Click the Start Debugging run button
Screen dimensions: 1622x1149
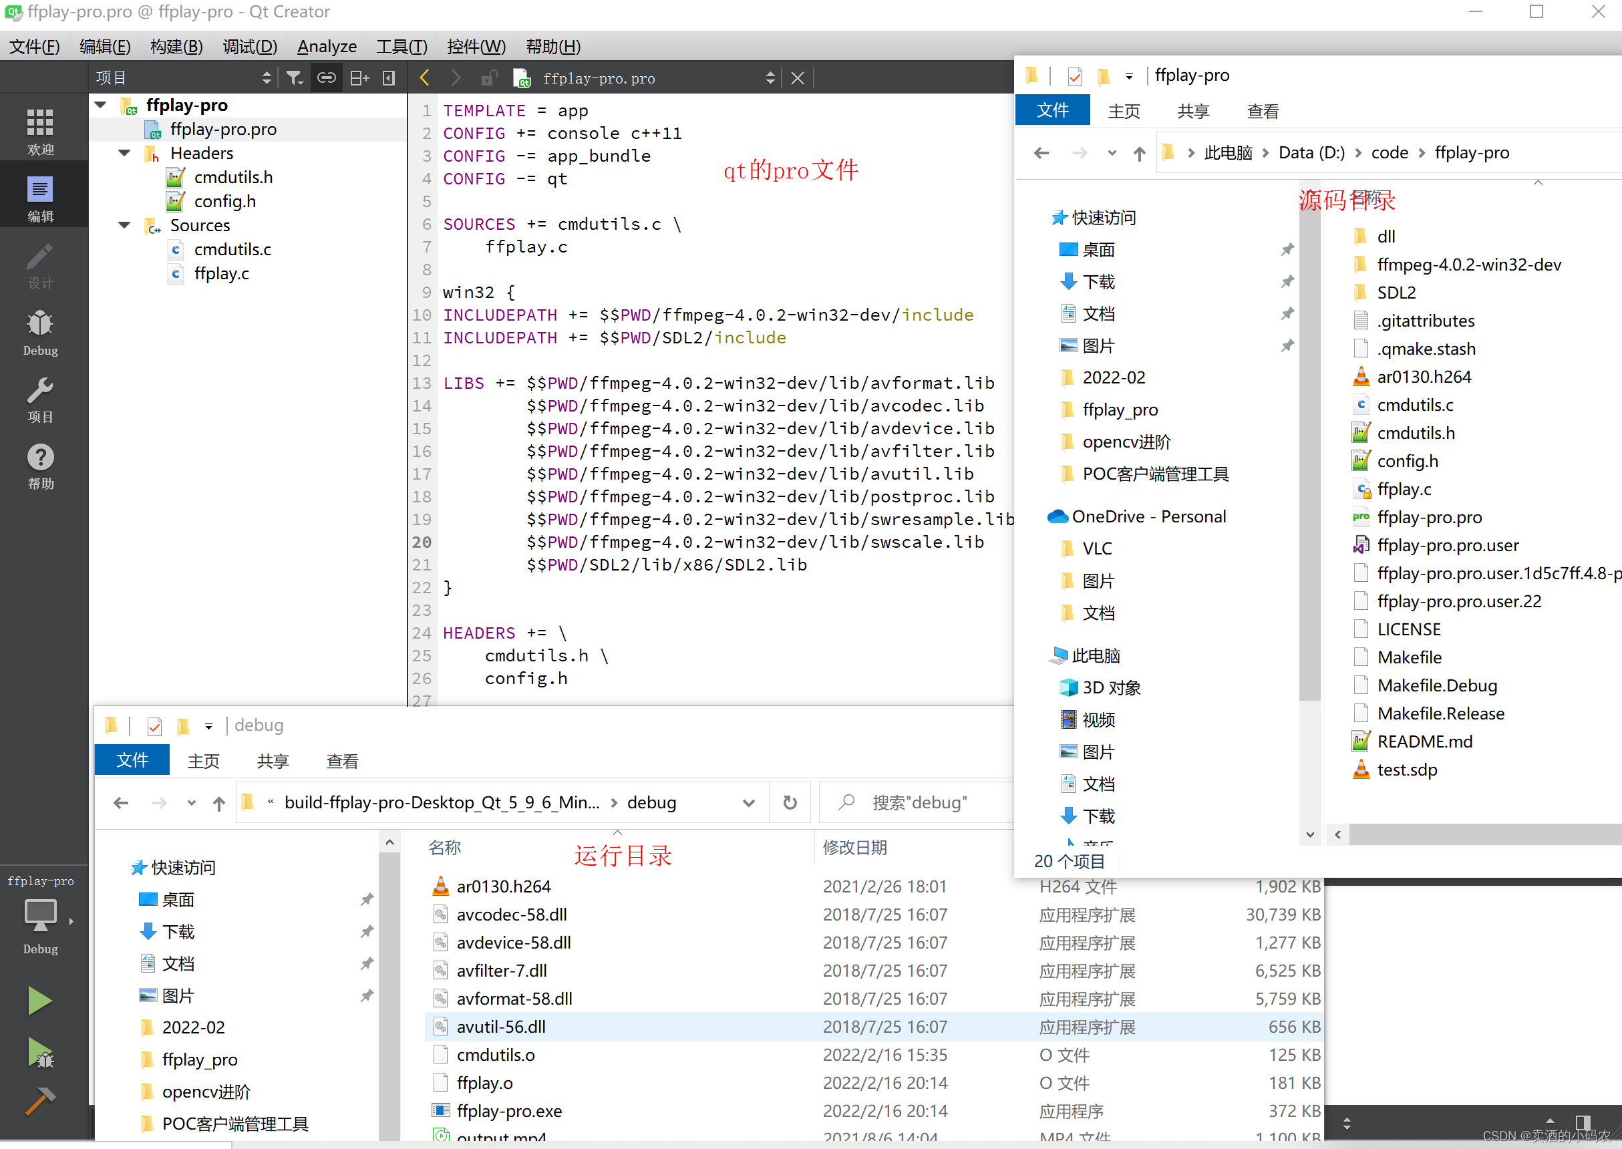(x=39, y=1053)
